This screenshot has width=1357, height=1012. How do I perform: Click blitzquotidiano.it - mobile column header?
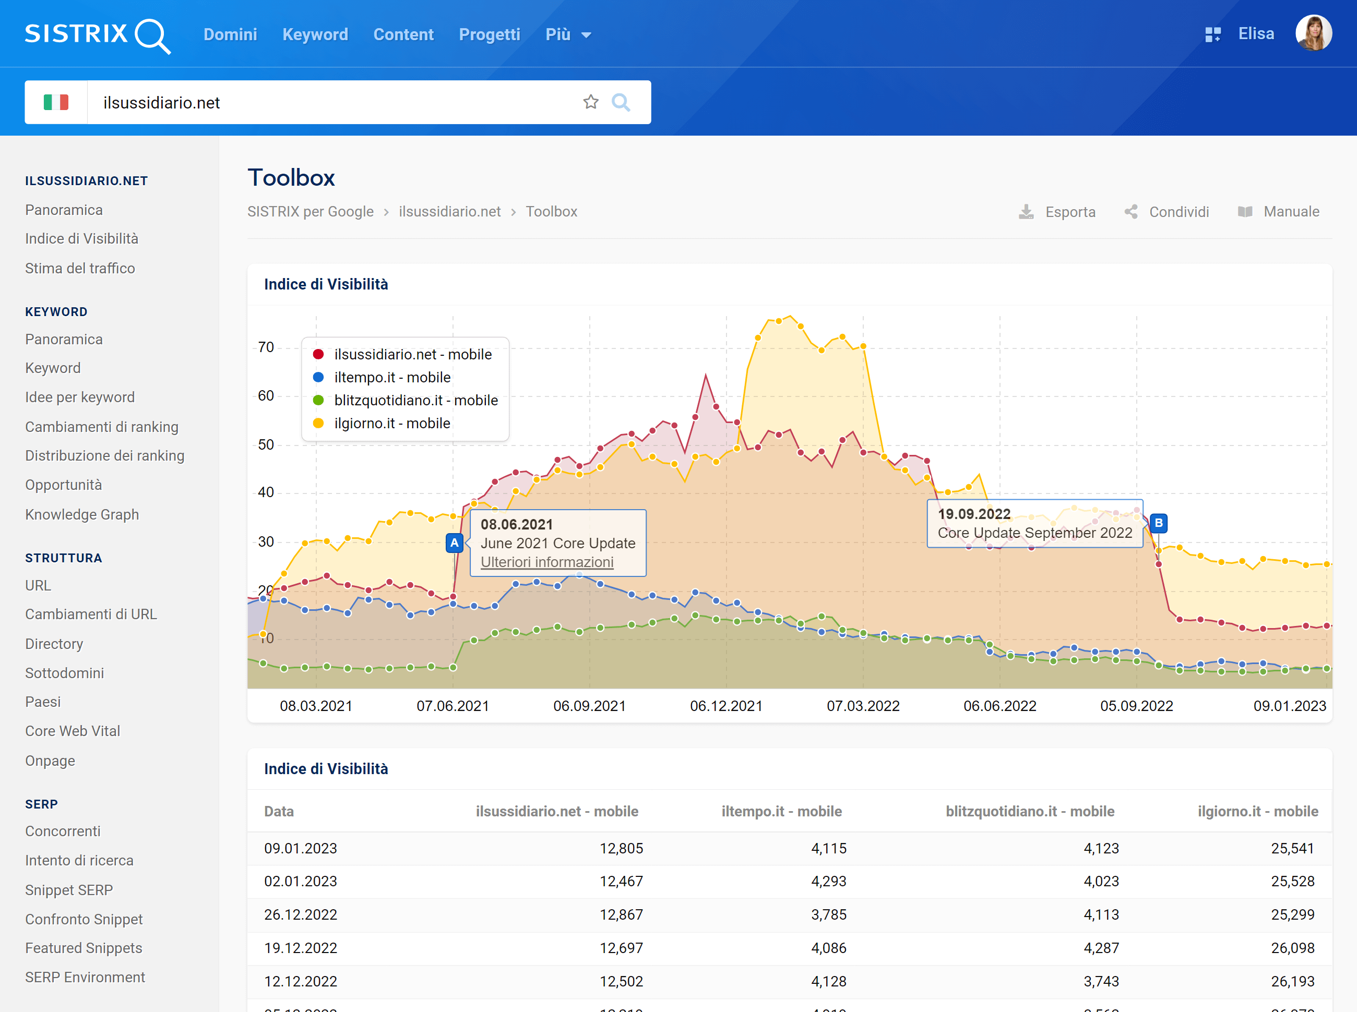(1030, 812)
